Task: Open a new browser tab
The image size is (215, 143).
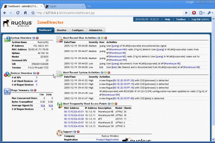Action: tap(89, 6)
